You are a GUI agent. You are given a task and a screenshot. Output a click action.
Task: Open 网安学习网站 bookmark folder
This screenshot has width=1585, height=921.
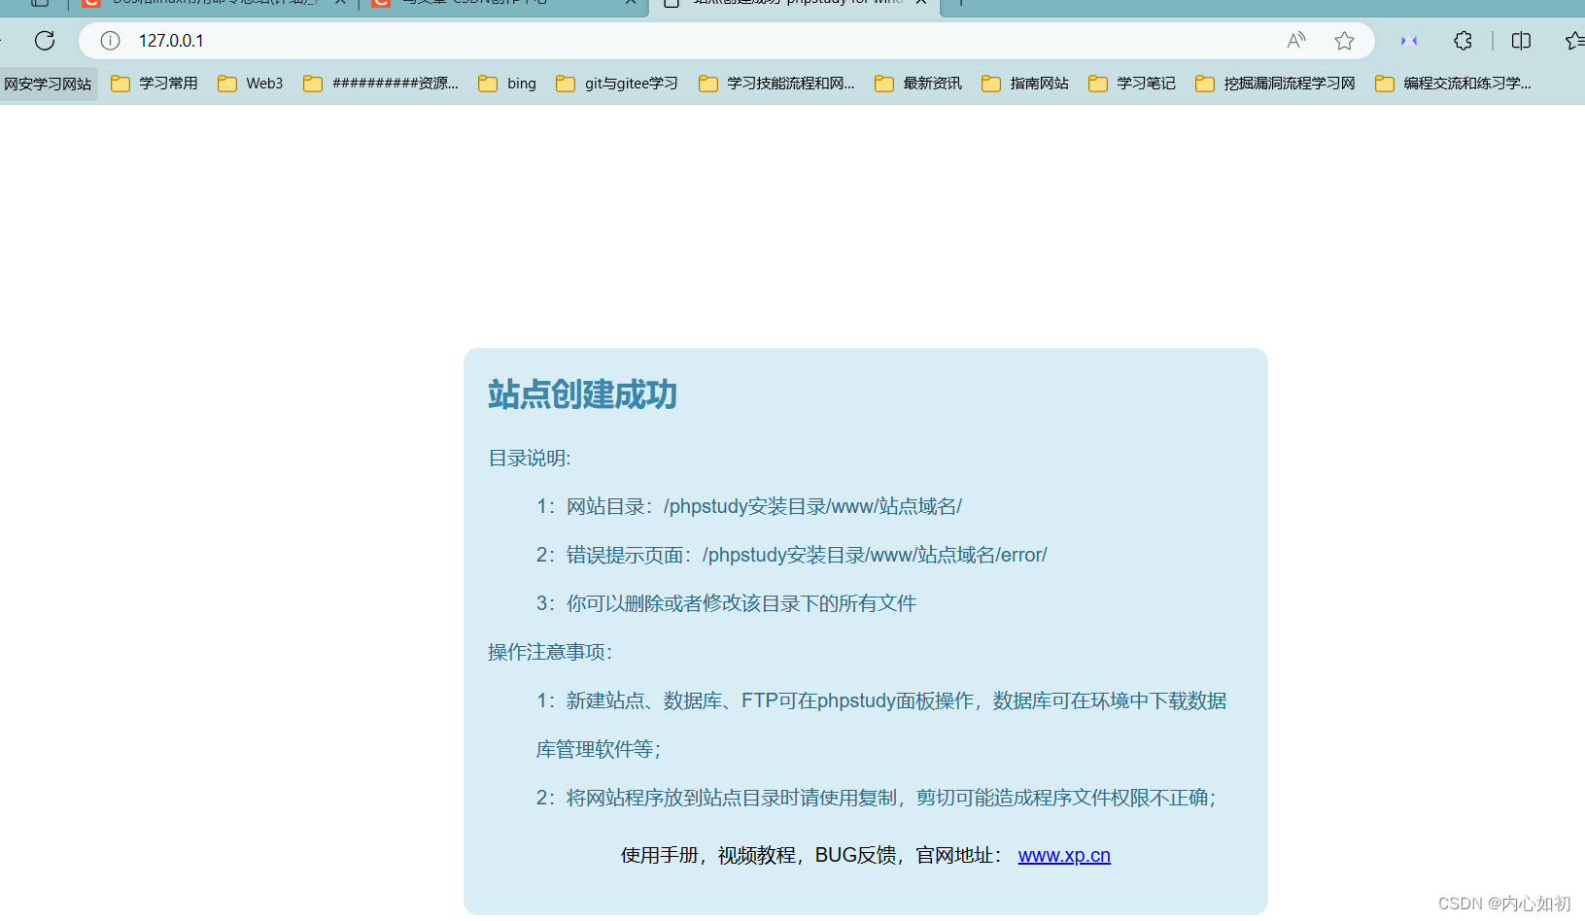[x=49, y=84]
